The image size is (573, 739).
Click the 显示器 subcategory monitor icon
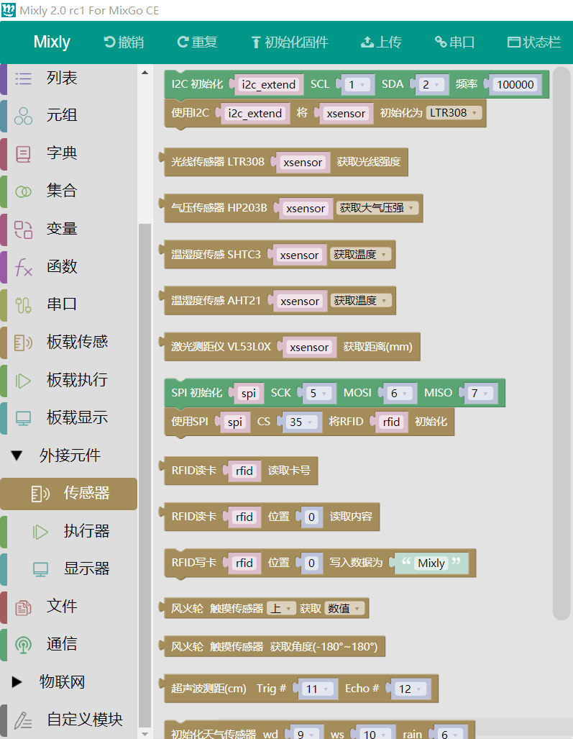click(40, 569)
